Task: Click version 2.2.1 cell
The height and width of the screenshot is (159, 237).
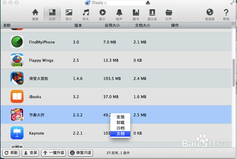Action: pyautogui.click(x=78, y=133)
